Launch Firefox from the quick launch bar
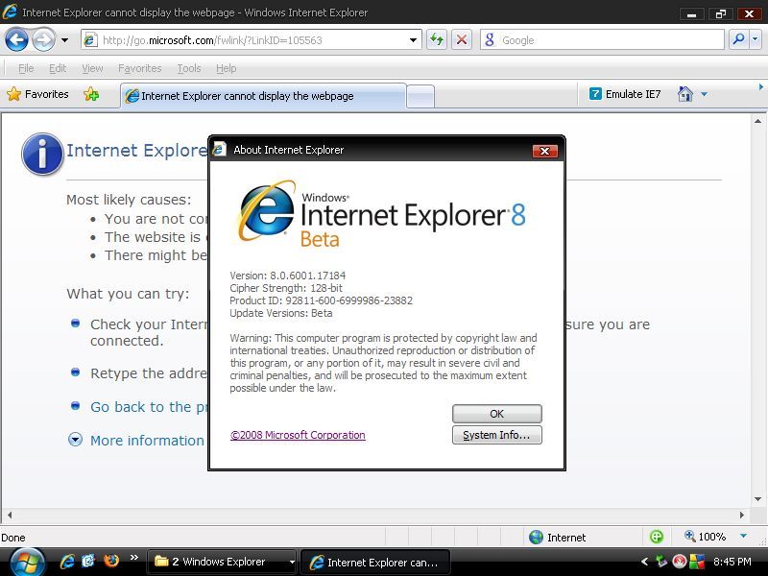768x576 pixels. click(110, 561)
